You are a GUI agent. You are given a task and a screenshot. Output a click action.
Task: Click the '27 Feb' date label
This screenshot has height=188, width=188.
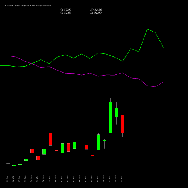click(x=19, y=179)
